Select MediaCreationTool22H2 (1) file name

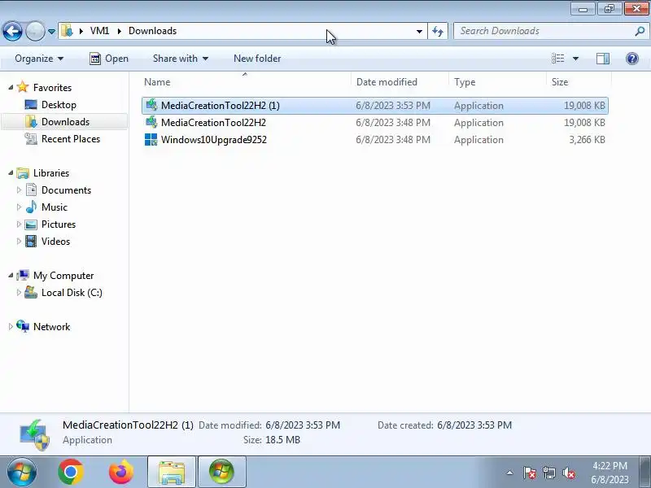pos(220,106)
